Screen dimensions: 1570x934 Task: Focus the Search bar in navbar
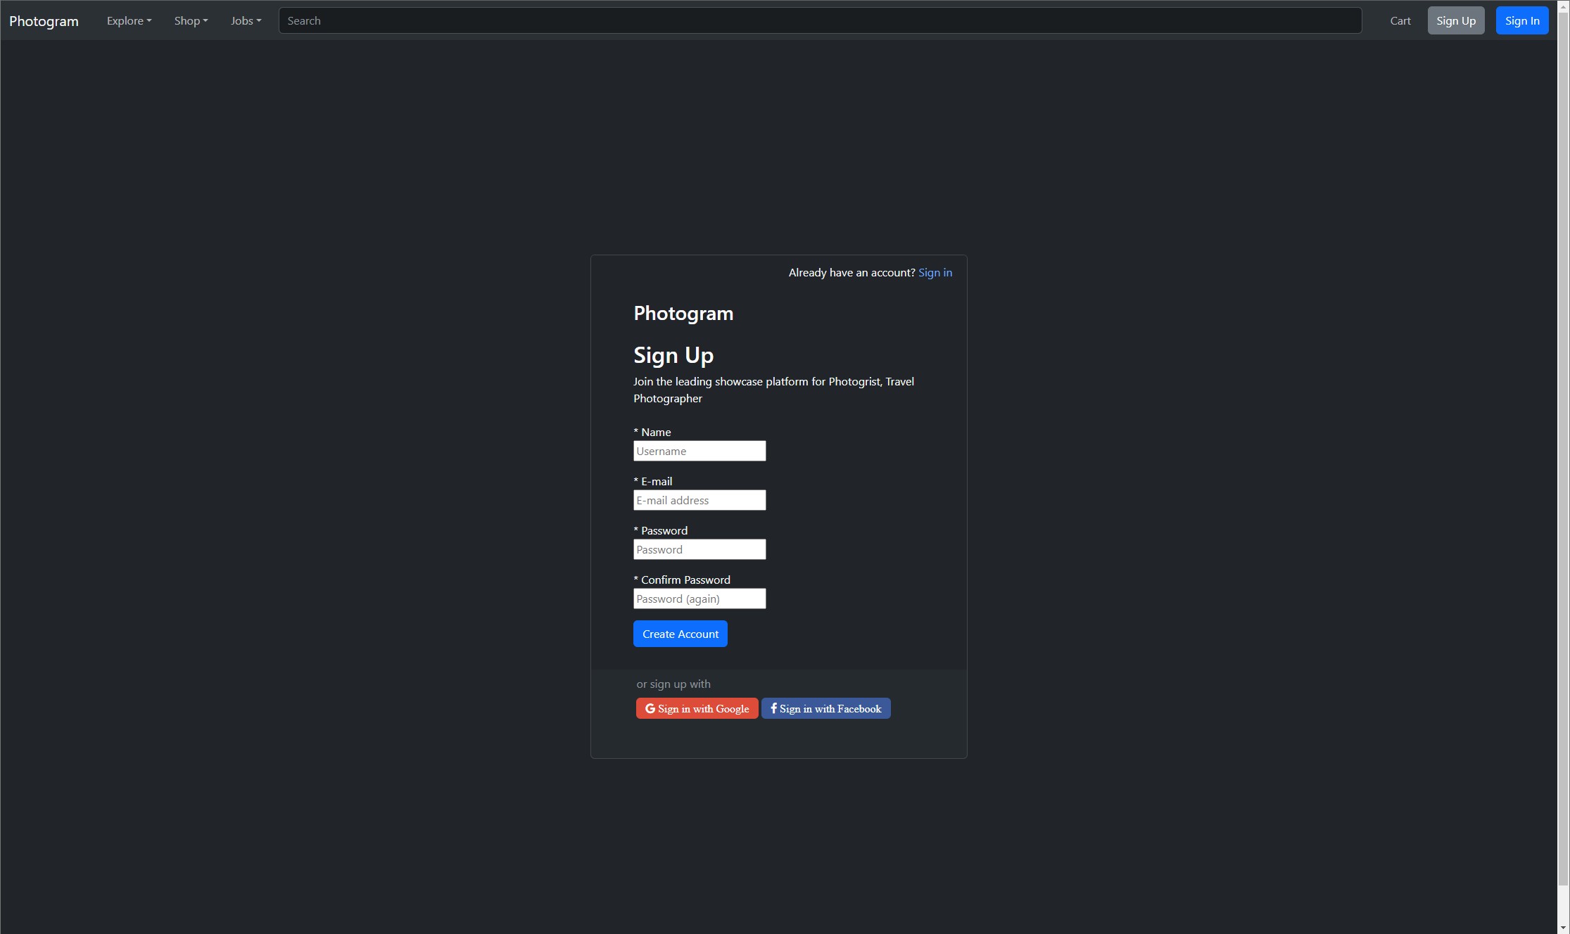click(x=820, y=20)
